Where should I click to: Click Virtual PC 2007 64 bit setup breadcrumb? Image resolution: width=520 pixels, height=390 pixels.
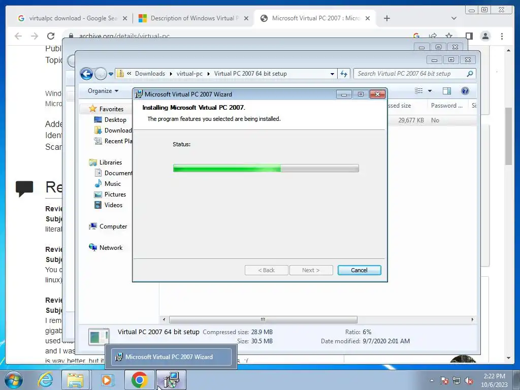pyautogui.click(x=250, y=74)
